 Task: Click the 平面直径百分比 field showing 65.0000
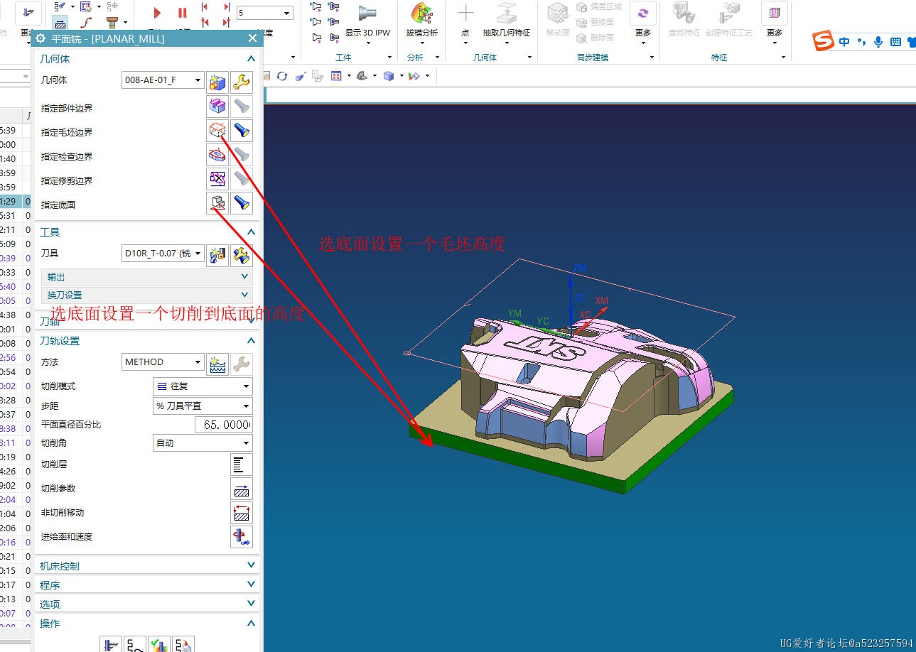tap(224, 425)
